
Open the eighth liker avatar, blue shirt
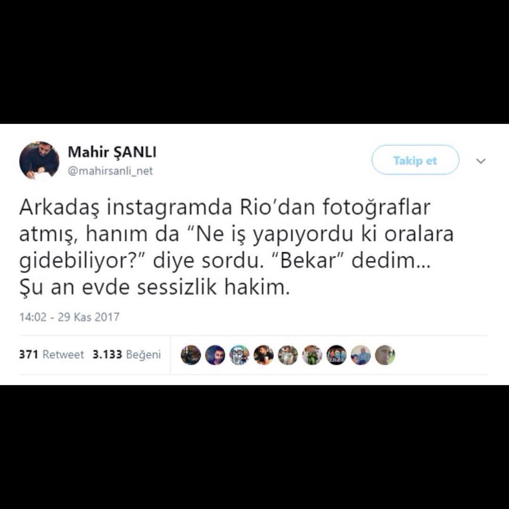click(361, 355)
